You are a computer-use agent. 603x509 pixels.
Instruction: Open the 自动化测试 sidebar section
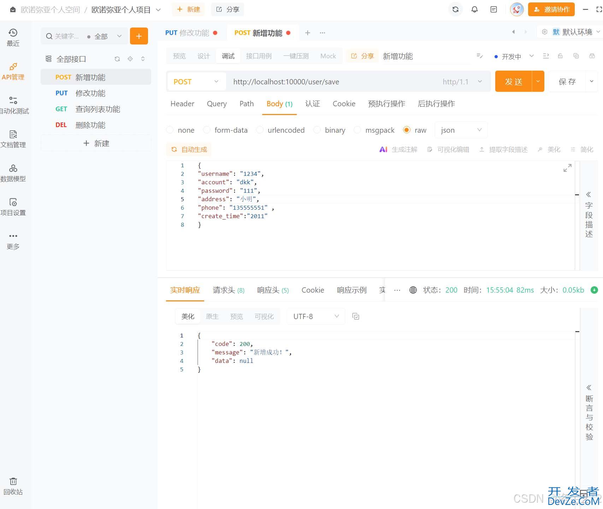(x=14, y=106)
